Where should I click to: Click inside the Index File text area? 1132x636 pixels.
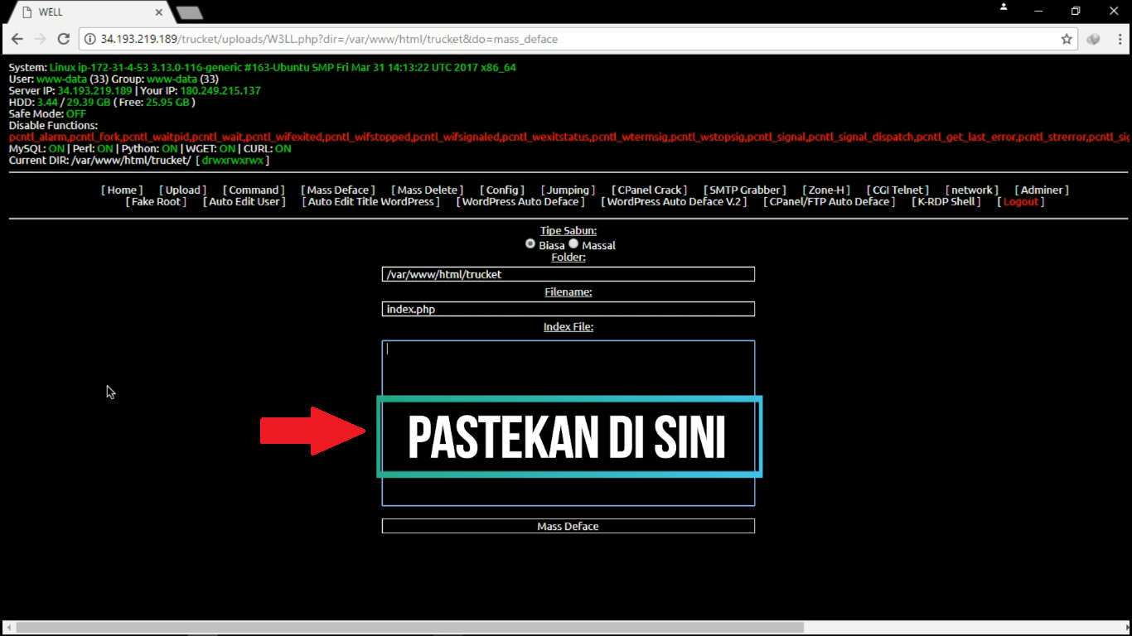(568, 364)
